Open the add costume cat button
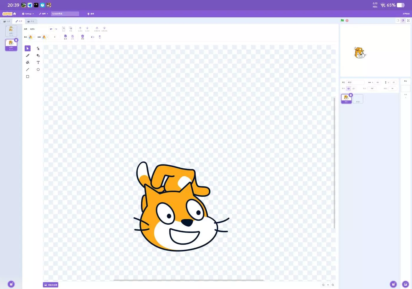Viewport: 412px width, 289px height. 11,284
